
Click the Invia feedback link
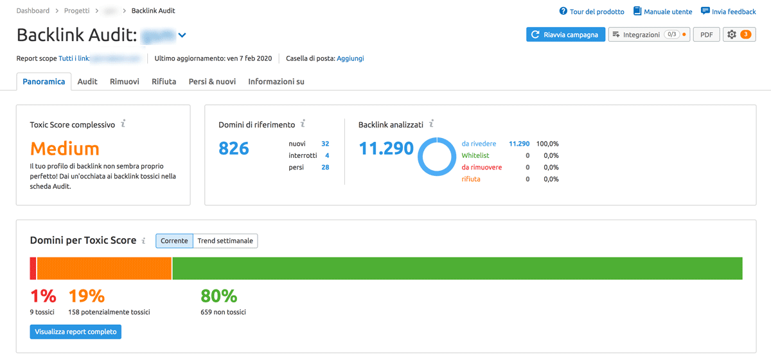[x=734, y=12]
